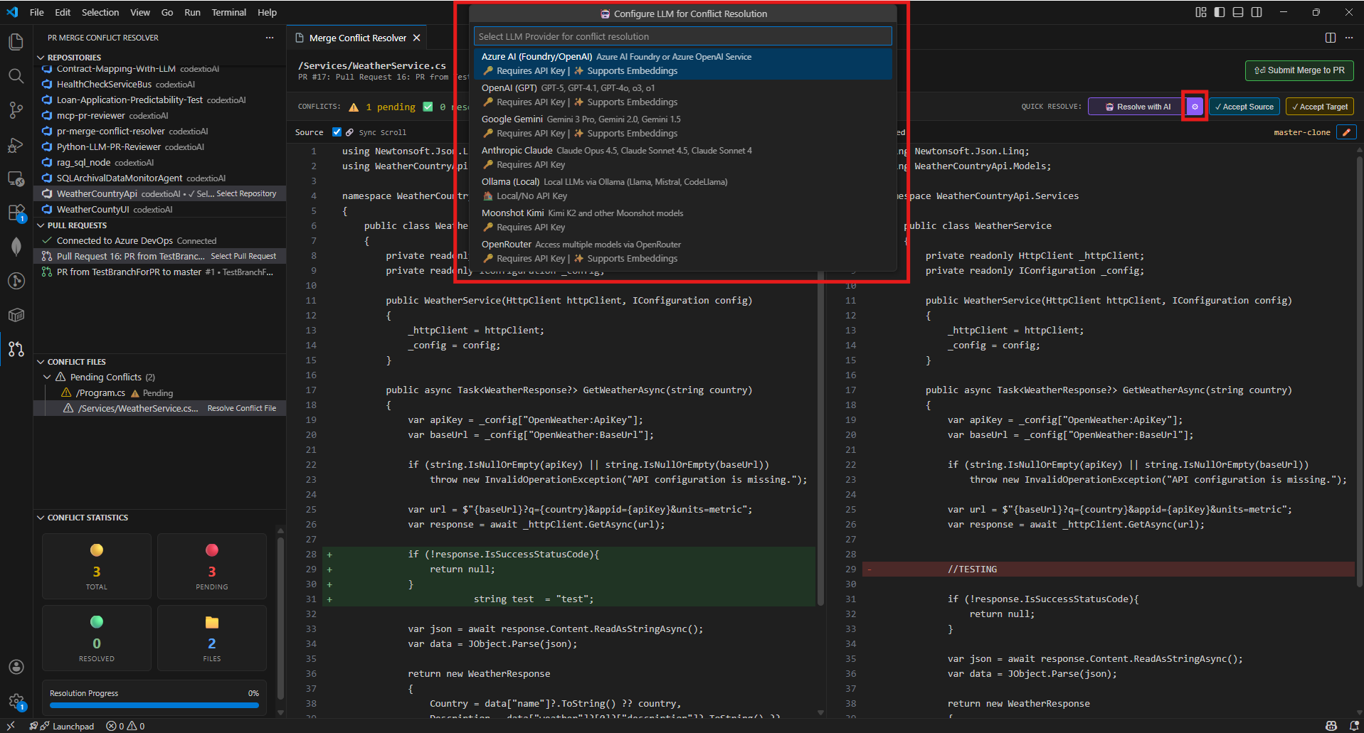Screen dimensions: 1364x733
Task: Open the File menu
Action: click(x=37, y=12)
